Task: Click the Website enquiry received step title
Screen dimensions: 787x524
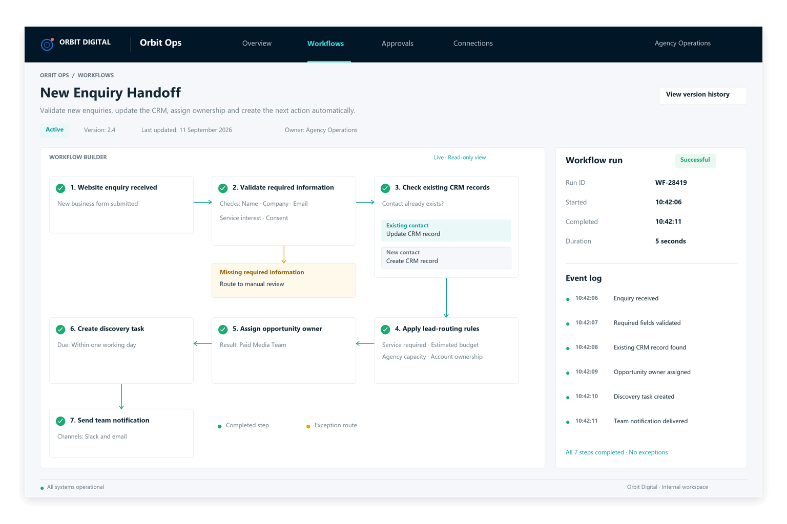Action: click(x=114, y=188)
